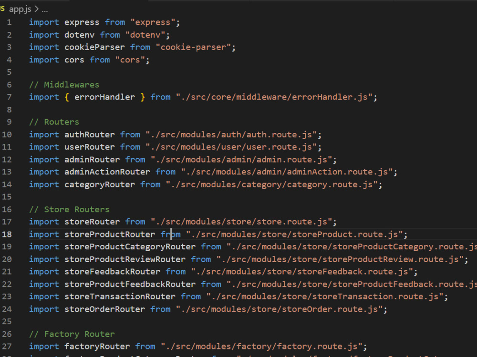Click the // Middlewares comment
The image size is (477, 357).
(64, 84)
